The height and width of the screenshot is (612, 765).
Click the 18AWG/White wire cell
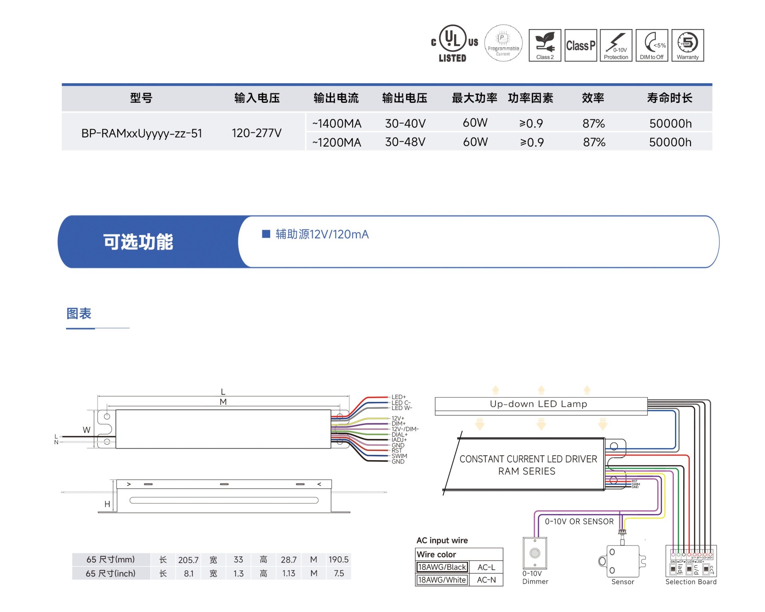[442, 580]
